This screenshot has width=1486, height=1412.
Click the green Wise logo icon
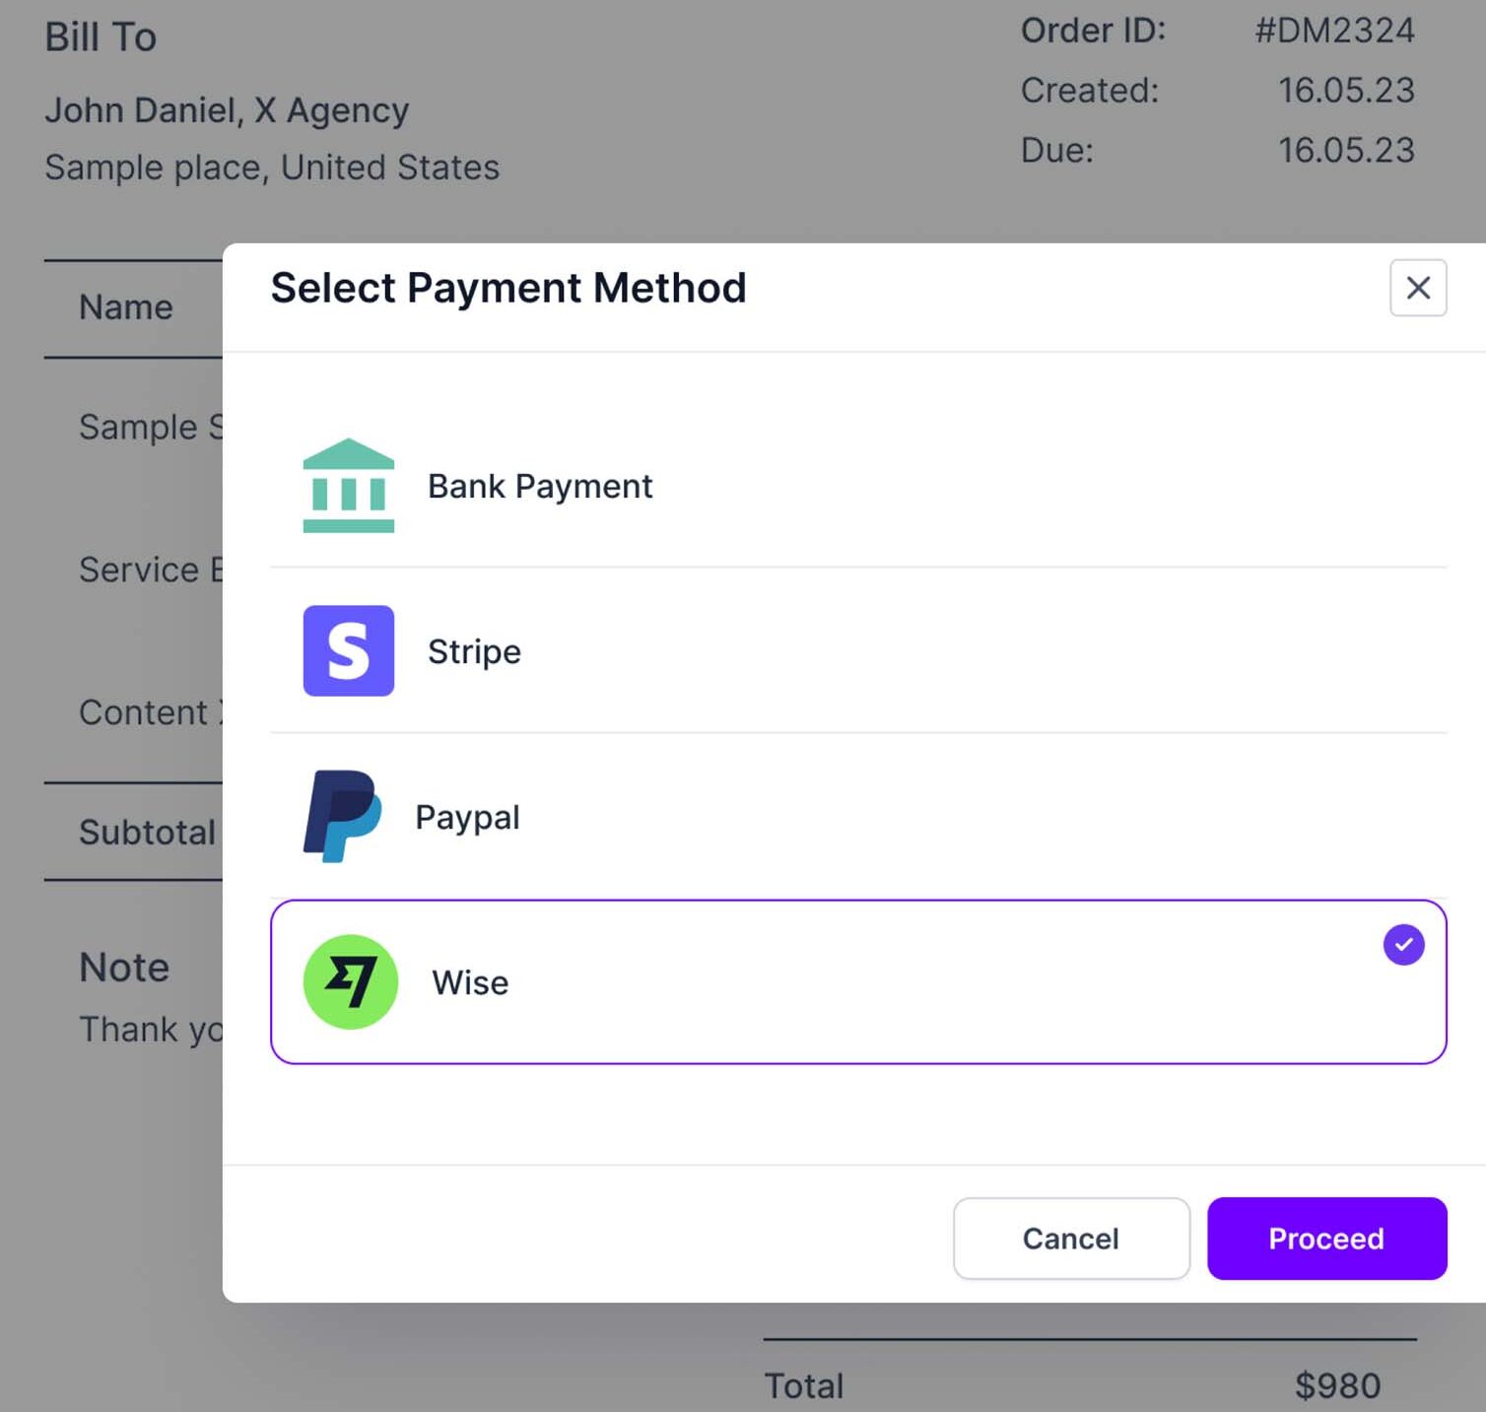(x=351, y=982)
